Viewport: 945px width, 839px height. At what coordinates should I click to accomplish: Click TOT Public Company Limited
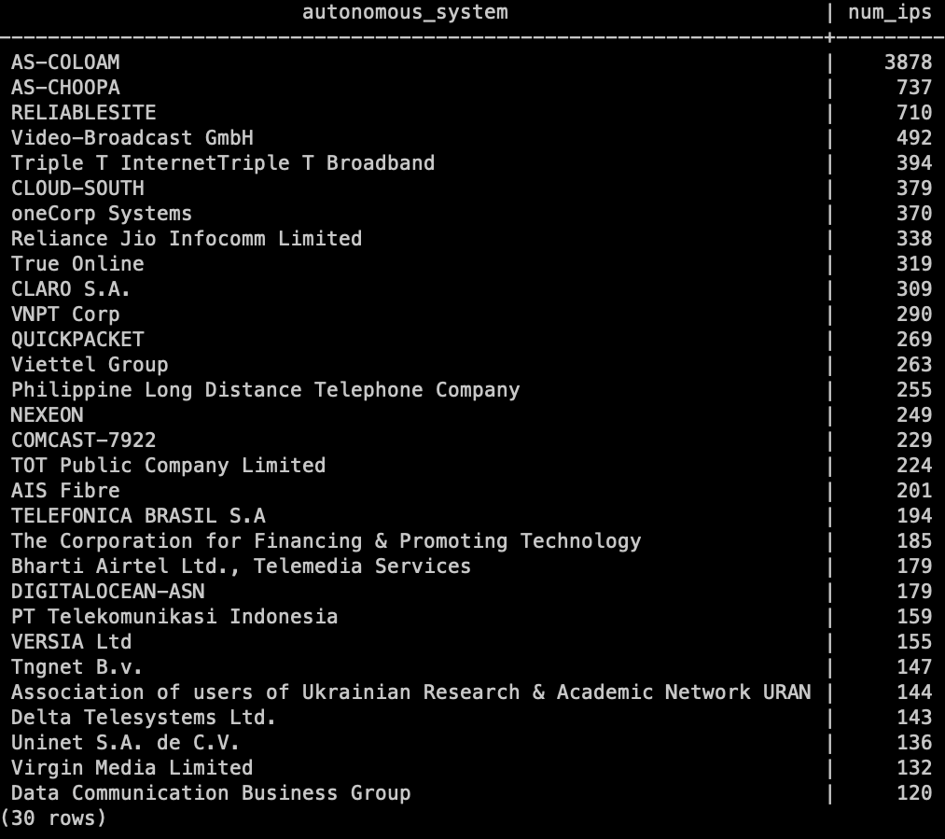click(168, 466)
